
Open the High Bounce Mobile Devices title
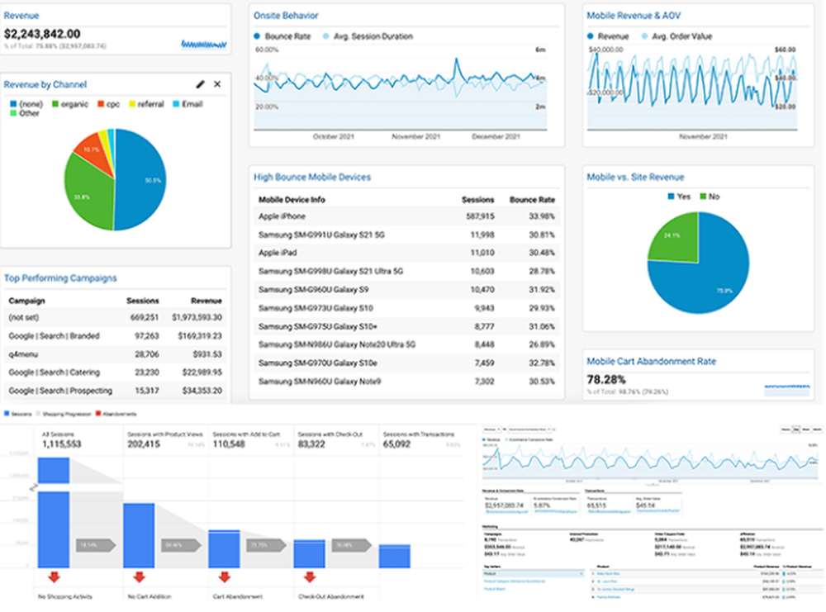click(x=312, y=177)
